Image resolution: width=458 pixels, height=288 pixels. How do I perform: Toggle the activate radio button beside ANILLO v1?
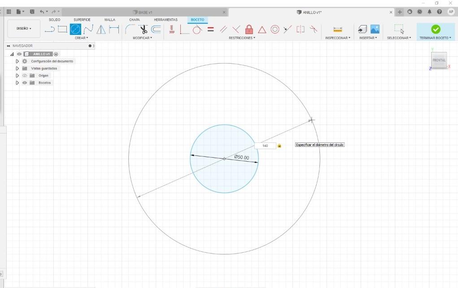[56, 54]
